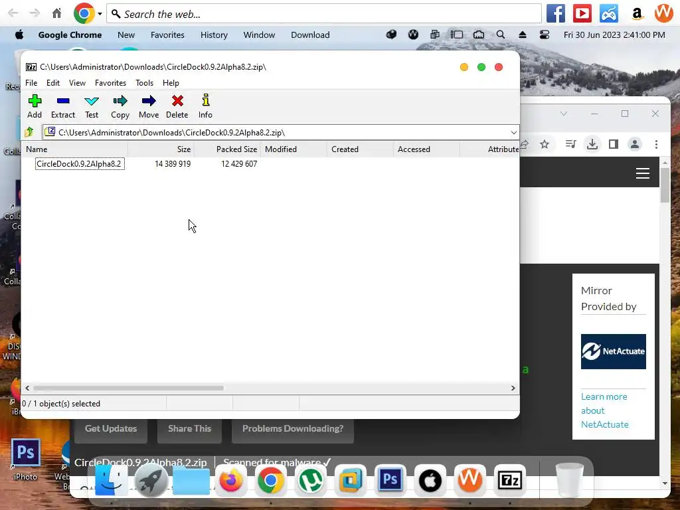This screenshot has height=510, width=680.
Task: Launch Firefox from the dock
Action: click(230, 481)
